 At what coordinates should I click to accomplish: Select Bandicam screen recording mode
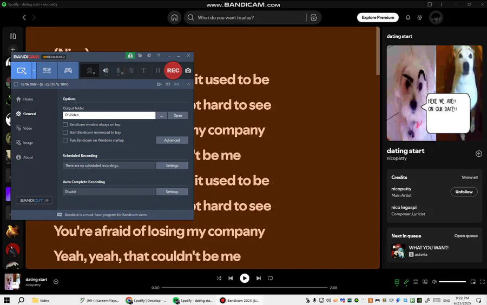point(22,70)
